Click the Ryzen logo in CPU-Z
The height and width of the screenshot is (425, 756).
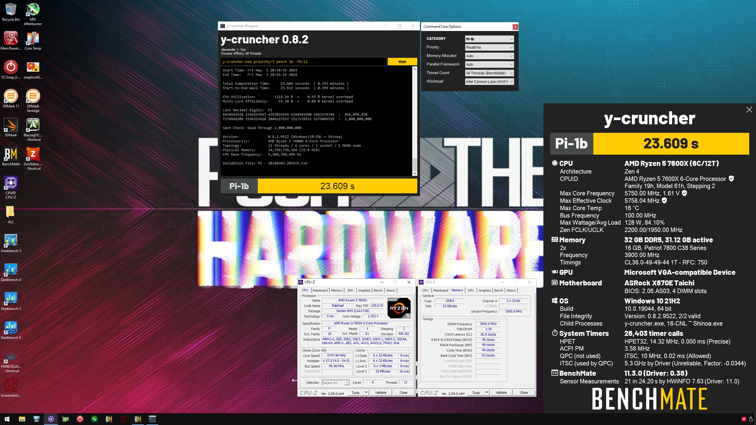tap(399, 308)
